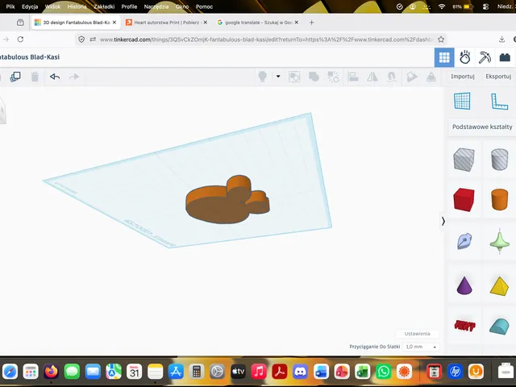This screenshot has height=387, width=516.
Task: Click the Cruise magnet icon
Action: click(x=391, y=77)
